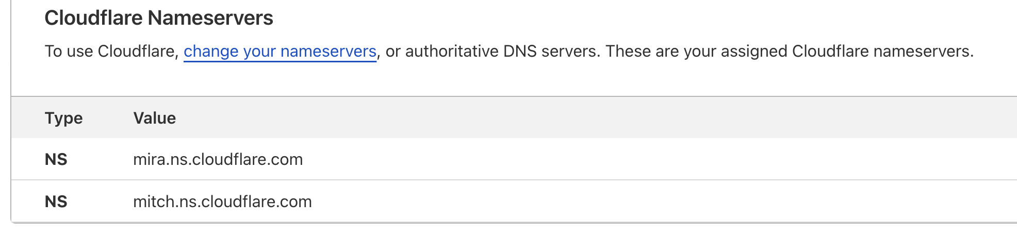Click the NS type in mira row
The image size is (1017, 236).
tap(56, 159)
